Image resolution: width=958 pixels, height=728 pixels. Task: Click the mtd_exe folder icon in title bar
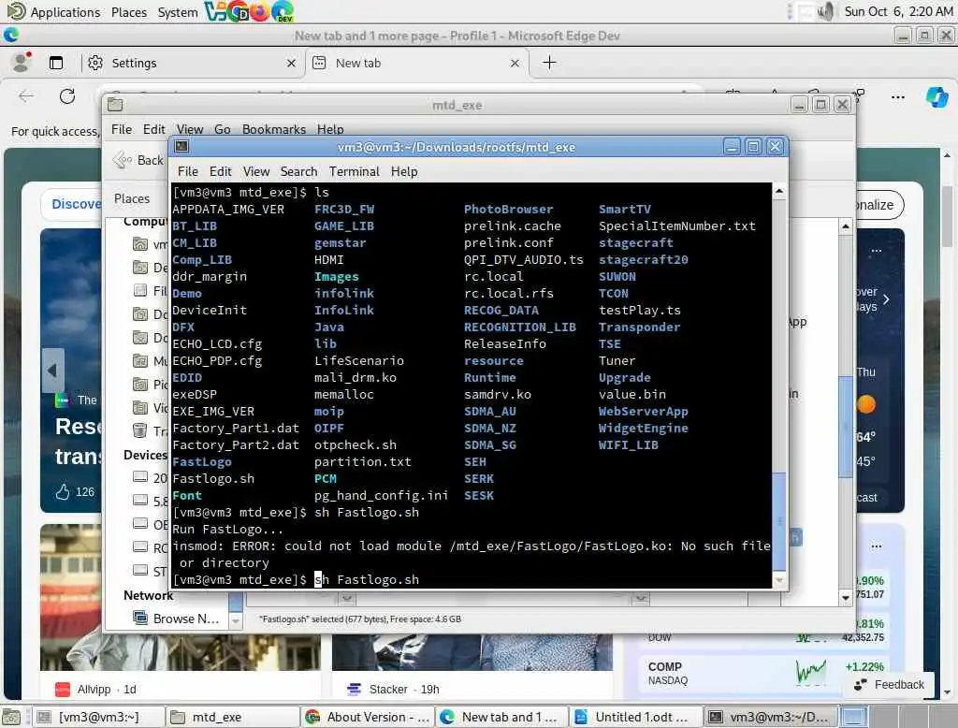click(x=115, y=105)
